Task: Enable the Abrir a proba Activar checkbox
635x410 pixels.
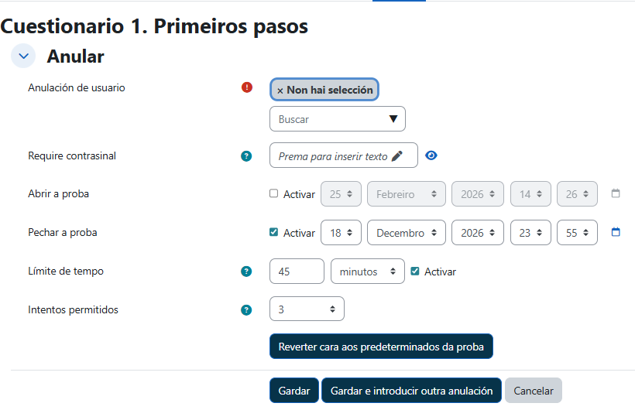Action: pyautogui.click(x=273, y=193)
